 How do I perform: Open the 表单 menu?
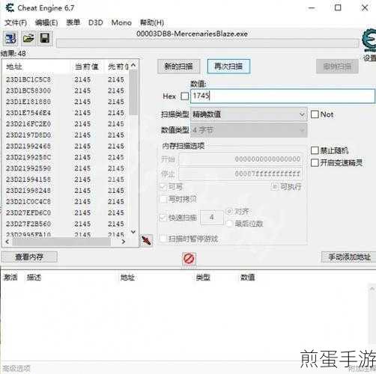[73, 22]
